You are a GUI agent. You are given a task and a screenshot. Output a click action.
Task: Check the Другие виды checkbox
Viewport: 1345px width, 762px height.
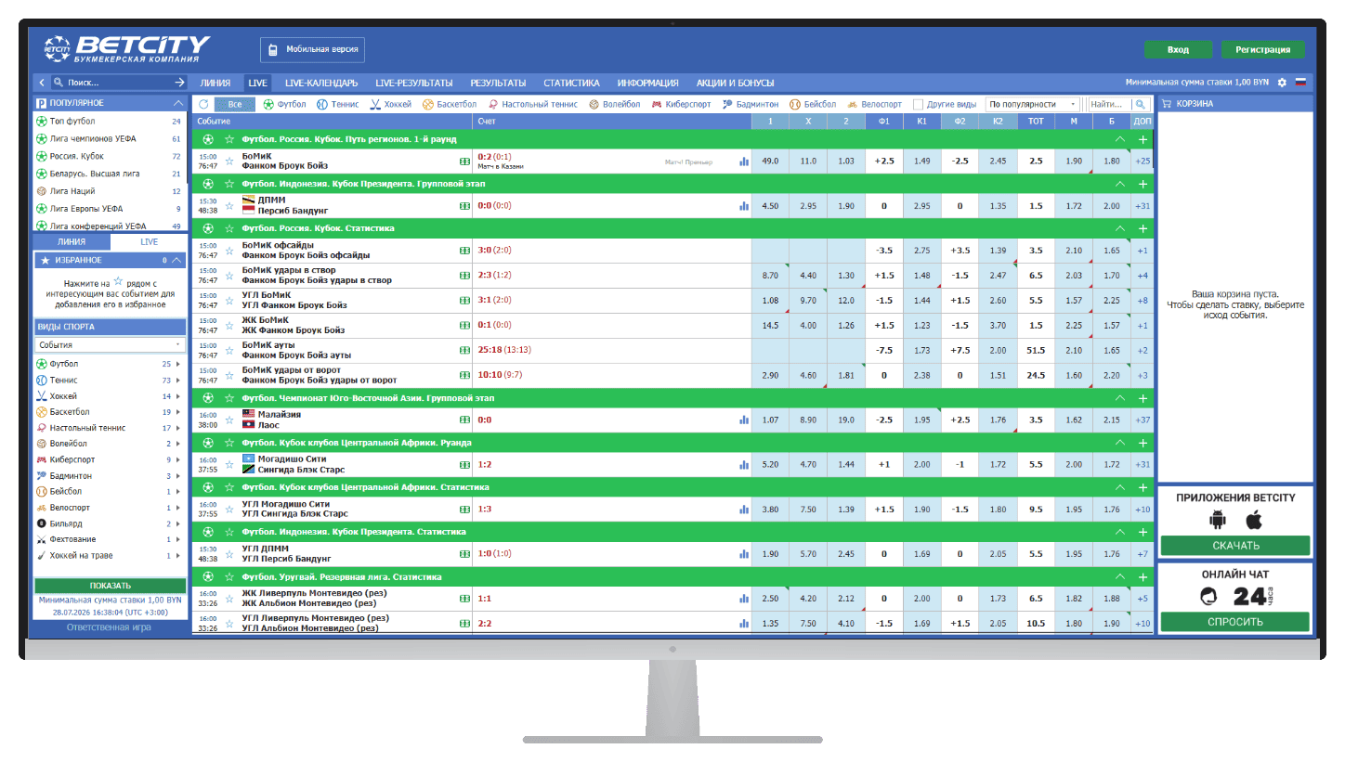click(918, 104)
